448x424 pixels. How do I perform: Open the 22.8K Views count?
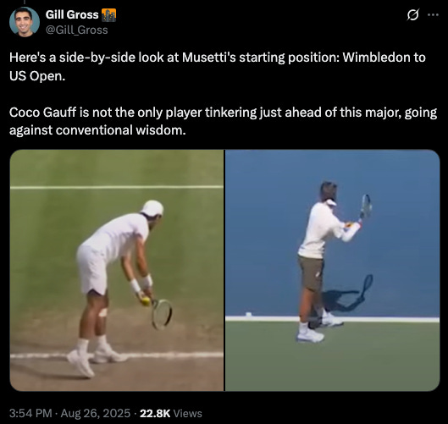coord(171,414)
